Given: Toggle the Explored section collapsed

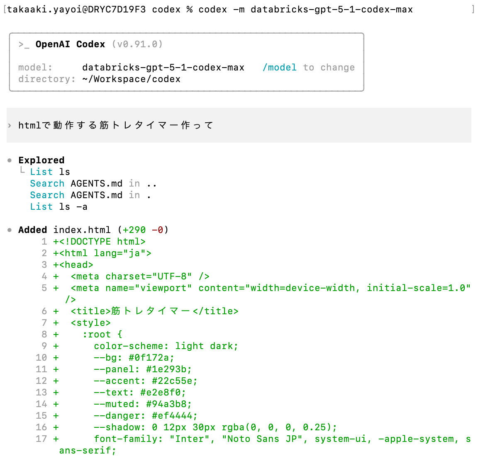Looking at the screenshot, I should click(41, 160).
